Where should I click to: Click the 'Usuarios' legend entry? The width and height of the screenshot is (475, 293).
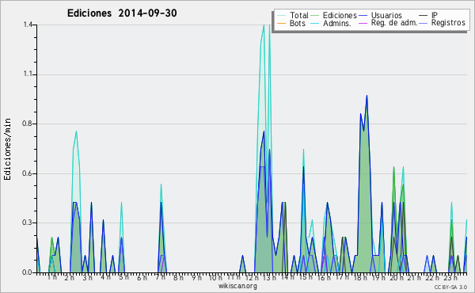click(381, 15)
